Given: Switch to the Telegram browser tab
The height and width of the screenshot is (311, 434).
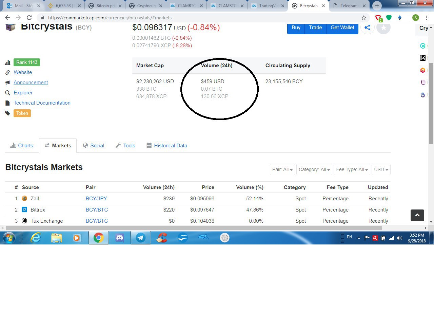Looking at the screenshot, I should coord(349,6).
